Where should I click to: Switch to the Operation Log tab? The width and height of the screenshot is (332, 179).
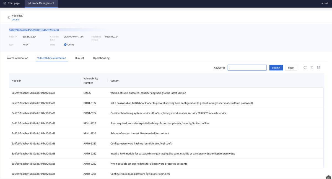click(x=101, y=58)
